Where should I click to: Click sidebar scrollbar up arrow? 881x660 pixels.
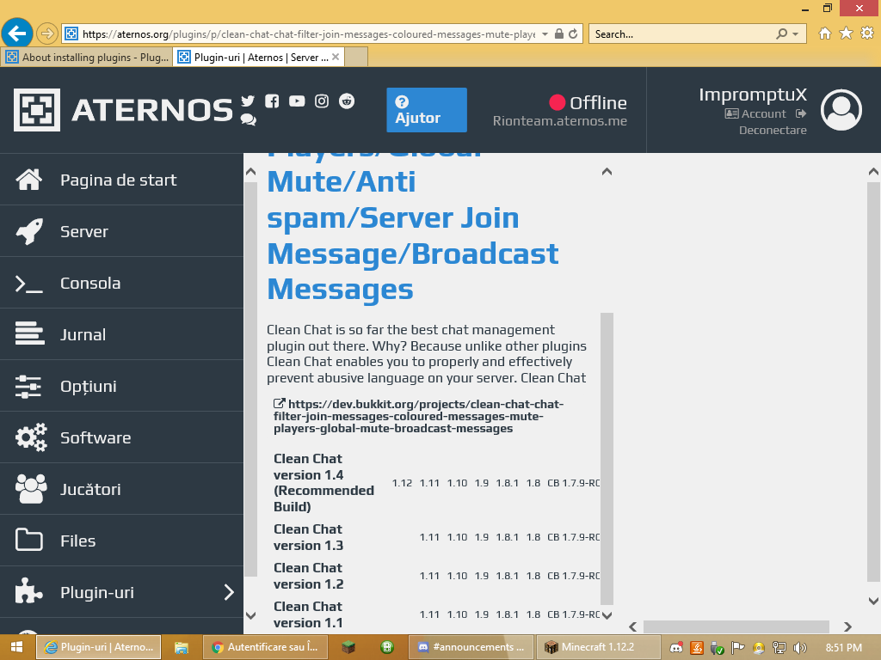pyautogui.click(x=251, y=172)
